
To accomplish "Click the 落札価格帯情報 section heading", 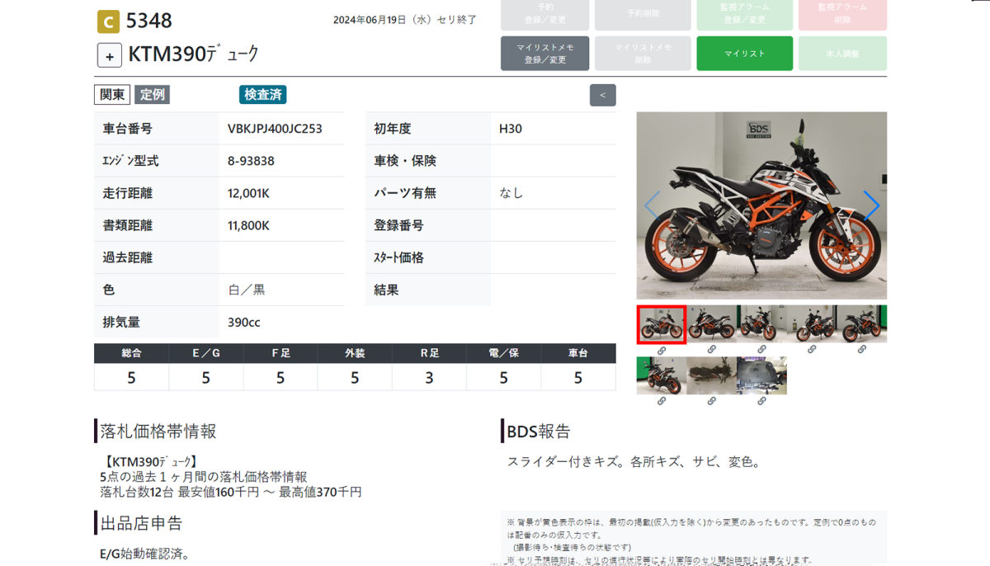I will pos(158,431).
